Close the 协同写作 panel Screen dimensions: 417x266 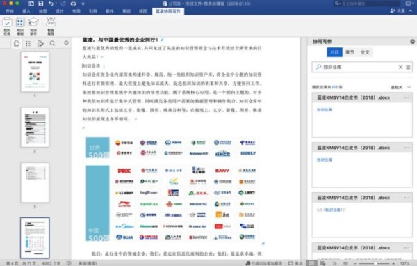[412, 41]
